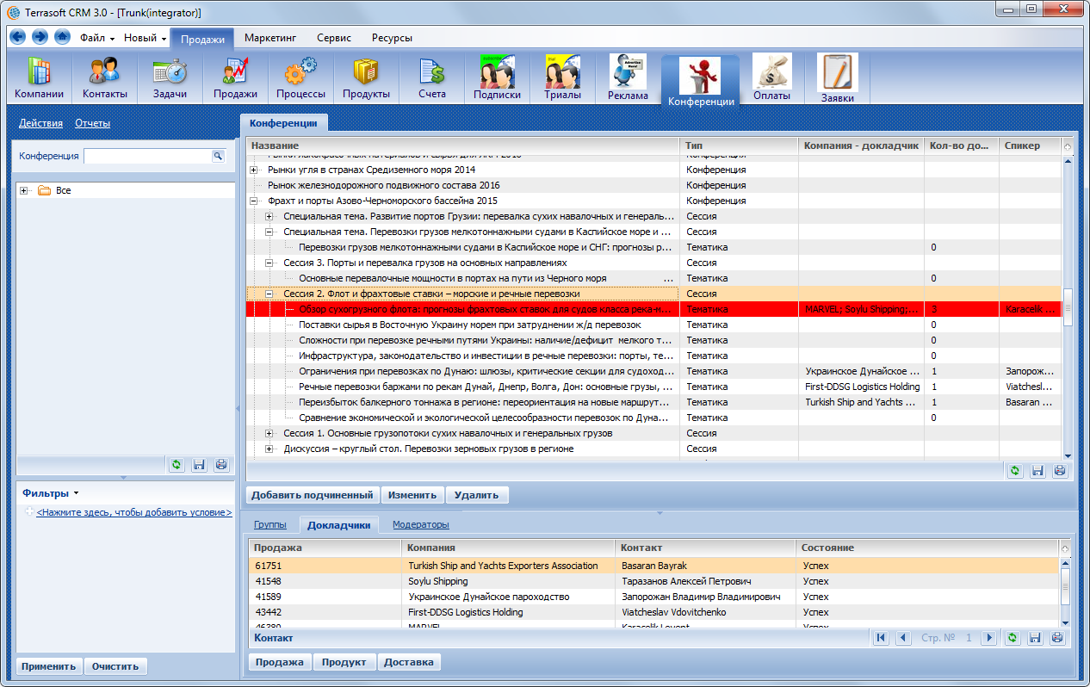Open the Продукты section
Image resolution: width=1090 pixels, height=687 pixels.
[366, 78]
